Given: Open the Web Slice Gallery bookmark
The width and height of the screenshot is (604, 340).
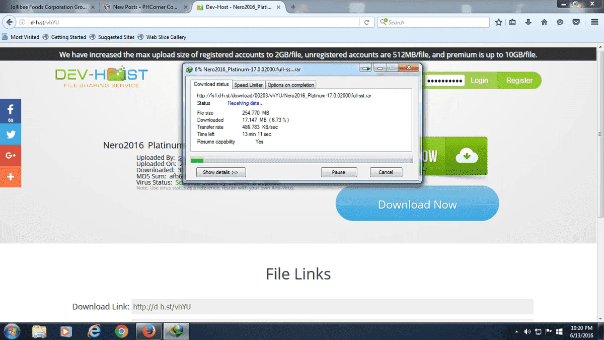Looking at the screenshot, I should [x=162, y=37].
